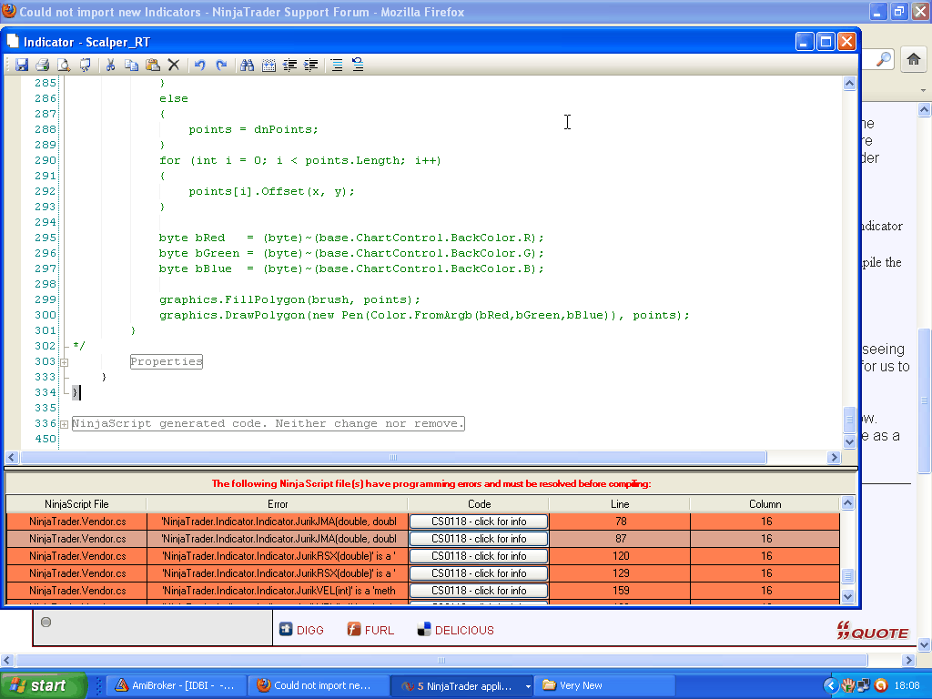The image size is (932, 699).
Task: Cut selected code with scissors icon
Action: click(110, 65)
